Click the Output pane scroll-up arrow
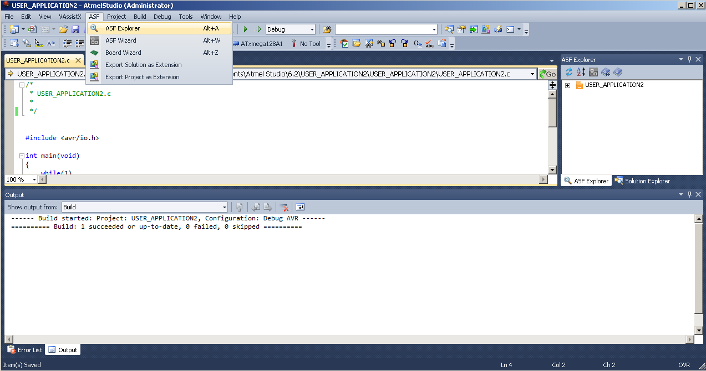Image resolution: width=706 pixels, height=371 pixels. click(x=698, y=219)
